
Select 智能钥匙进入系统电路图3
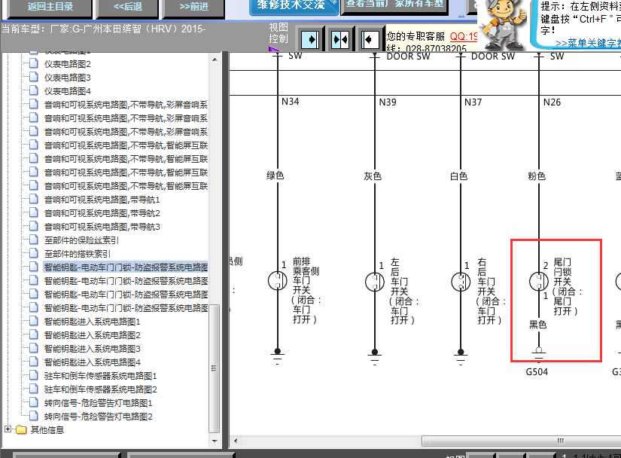pyautogui.click(x=93, y=349)
